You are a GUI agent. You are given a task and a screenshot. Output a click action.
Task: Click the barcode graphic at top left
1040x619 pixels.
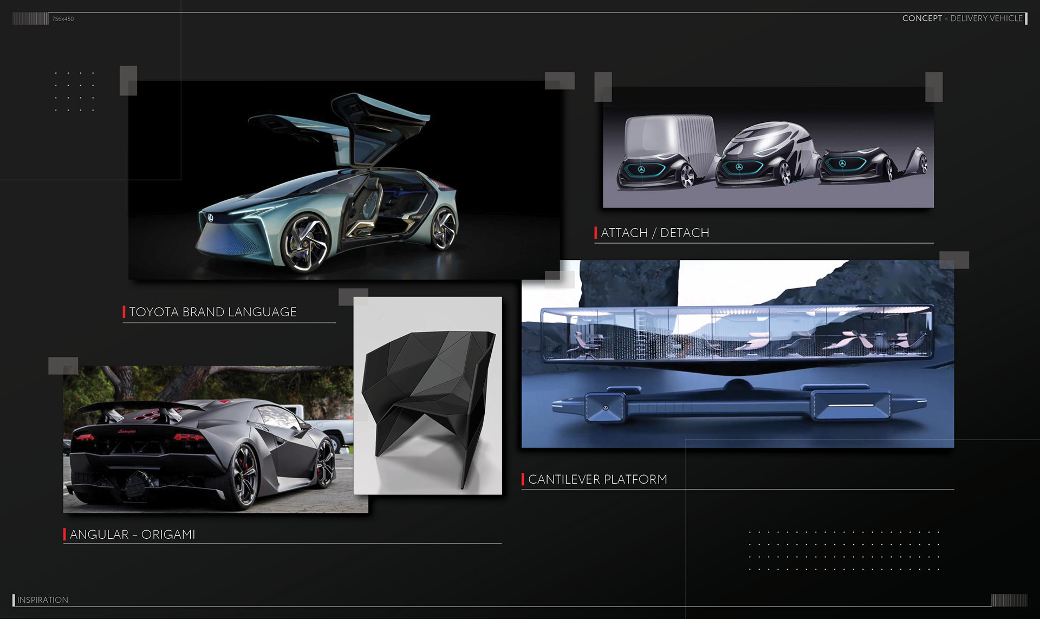(30, 19)
